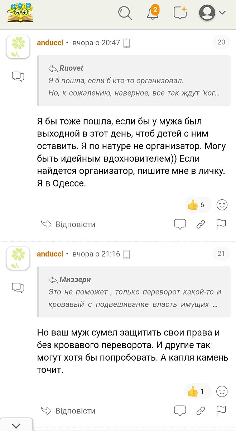Image resolution: width=236 pixels, height=431 pixels.
Task: Click the flag icon on post 21
Action: click(x=221, y=411)
